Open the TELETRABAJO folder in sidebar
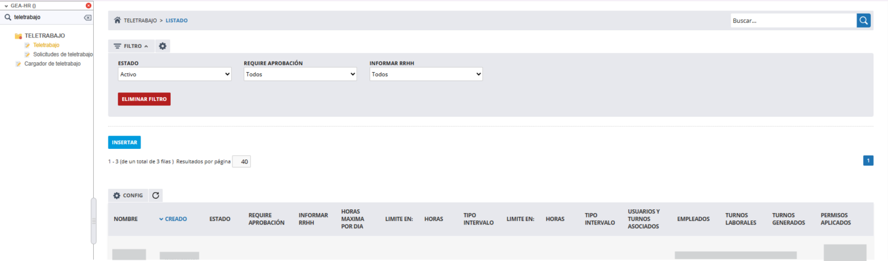This screenshot has height=261, width=888. click(x=44, y=36)
